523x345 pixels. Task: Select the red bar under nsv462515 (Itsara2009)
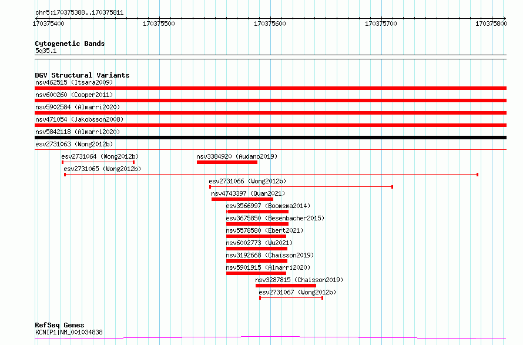pyautogui.click(x=270, y=88)
